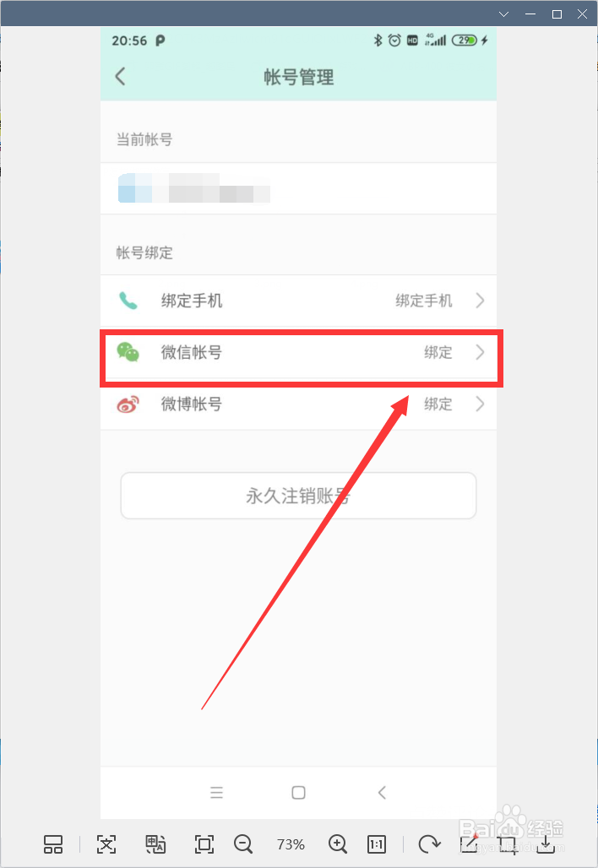Tap the 微博帐号 list entry
Image resolution: width=598 pixels, height=868 pixels.
click(x=298, y=404)
